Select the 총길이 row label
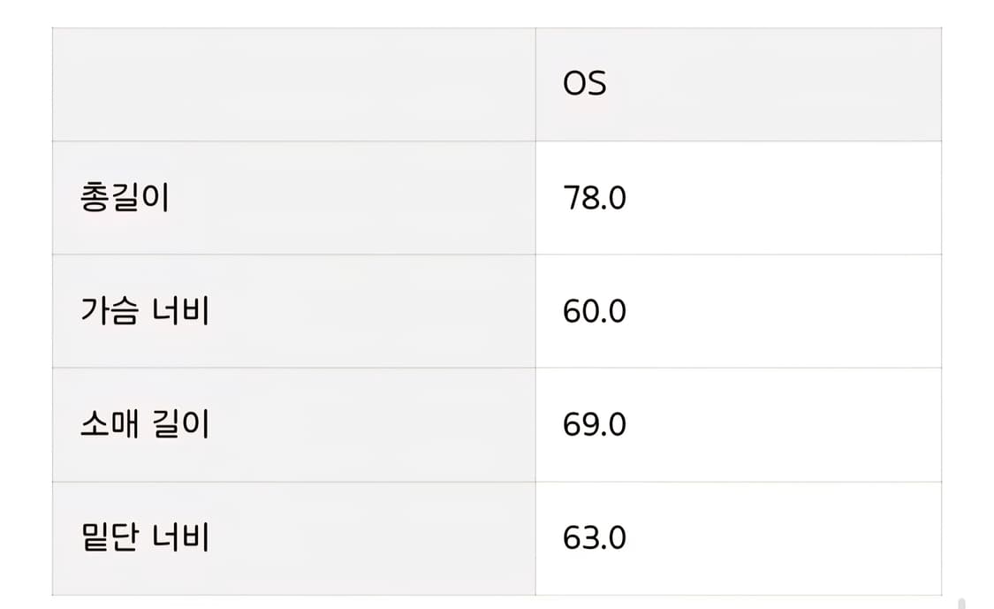Image resolution: width=994 pixels, height=609 pixels. coord(125,198)
